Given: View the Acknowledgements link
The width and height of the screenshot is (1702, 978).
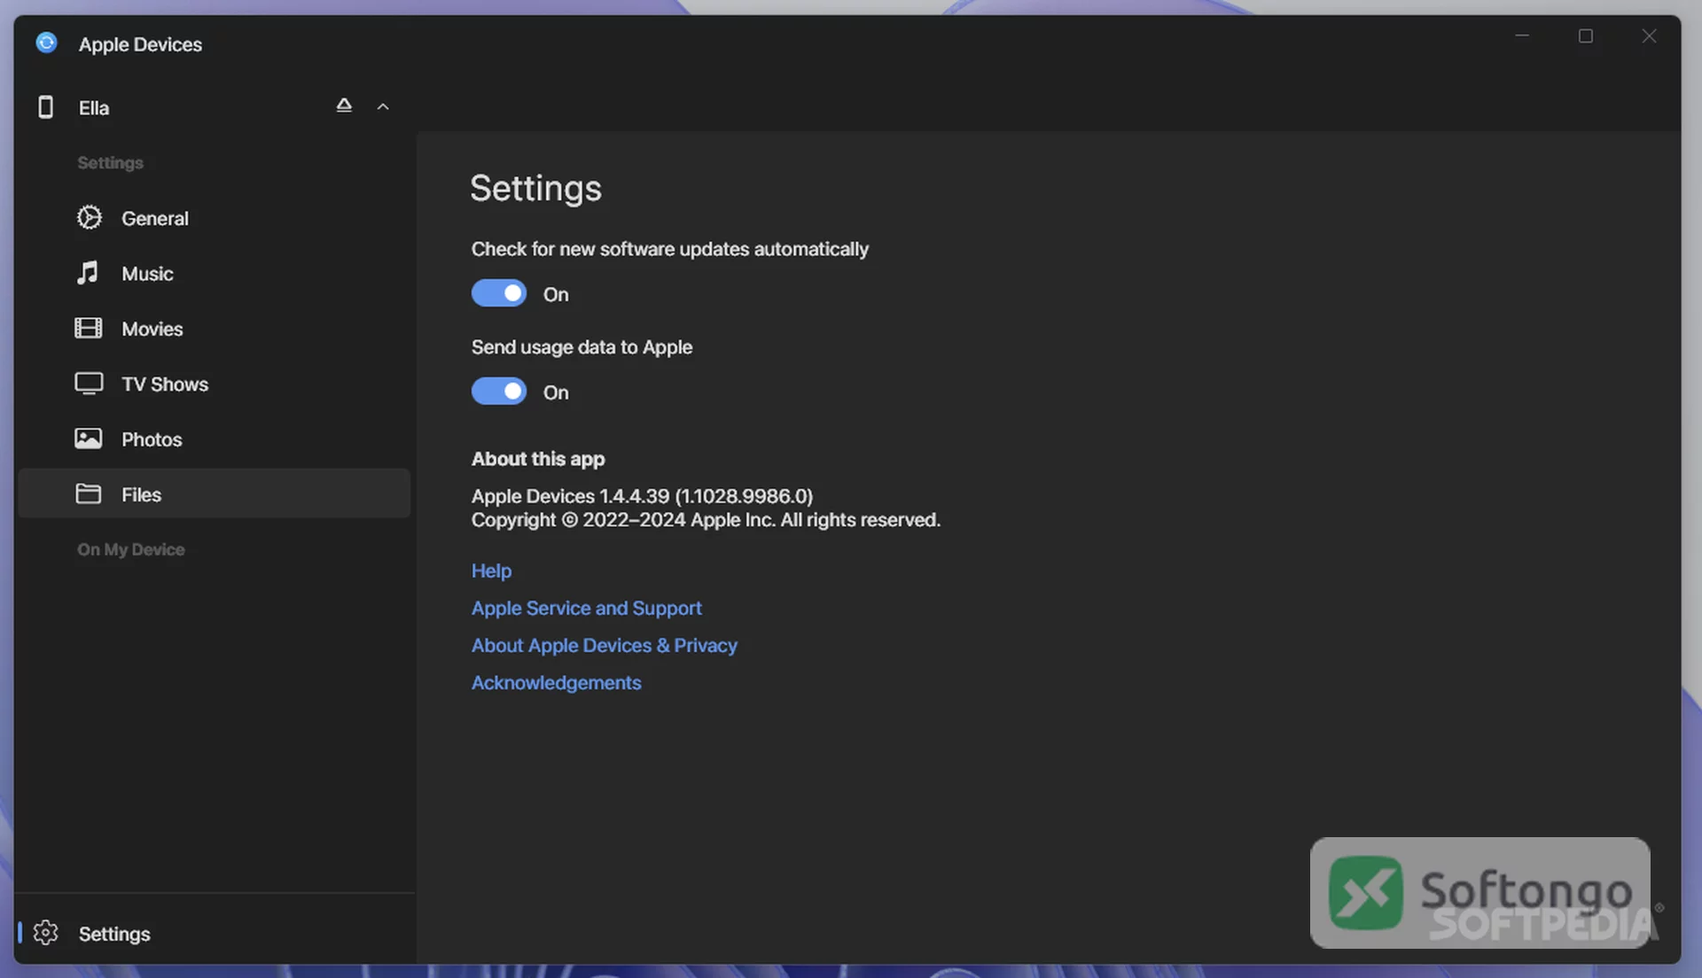Looking at the screenshot, I should point(556,682).
